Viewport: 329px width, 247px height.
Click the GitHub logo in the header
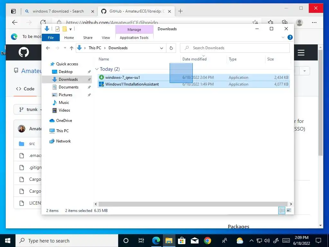24,52
